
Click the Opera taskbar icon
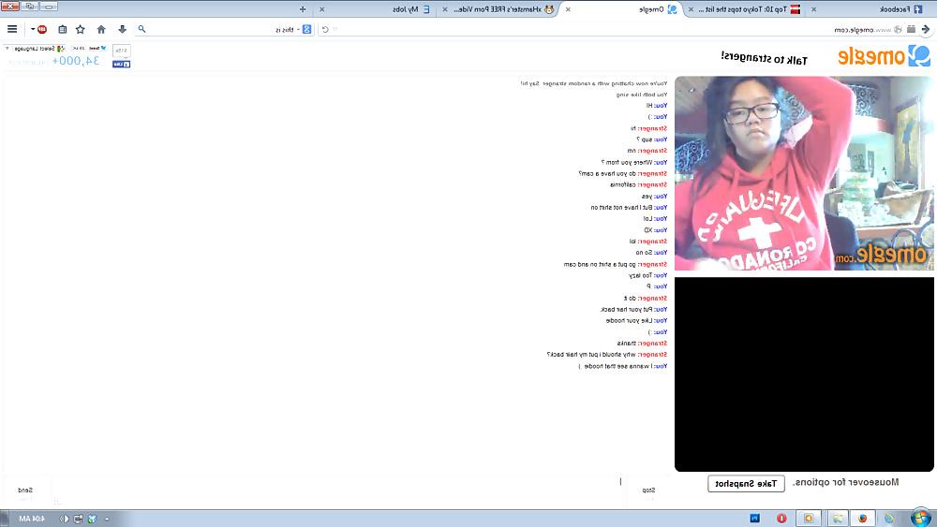tap(781, 518)
